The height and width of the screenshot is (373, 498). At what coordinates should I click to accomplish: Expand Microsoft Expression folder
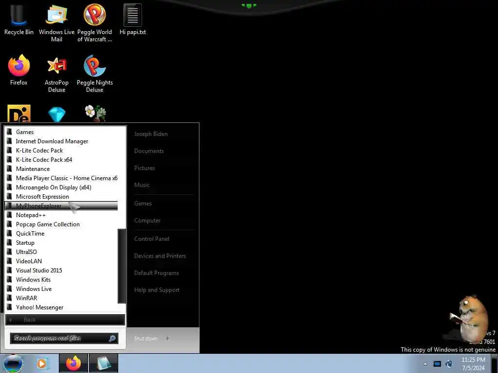click(61, 196)
